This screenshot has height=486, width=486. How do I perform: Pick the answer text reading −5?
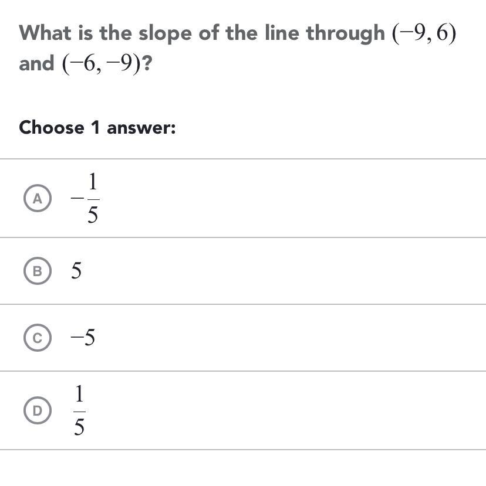pyautogui.click(x=83, y=338)
